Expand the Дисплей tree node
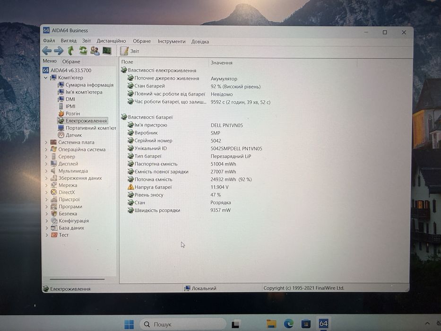 [46, 164]
